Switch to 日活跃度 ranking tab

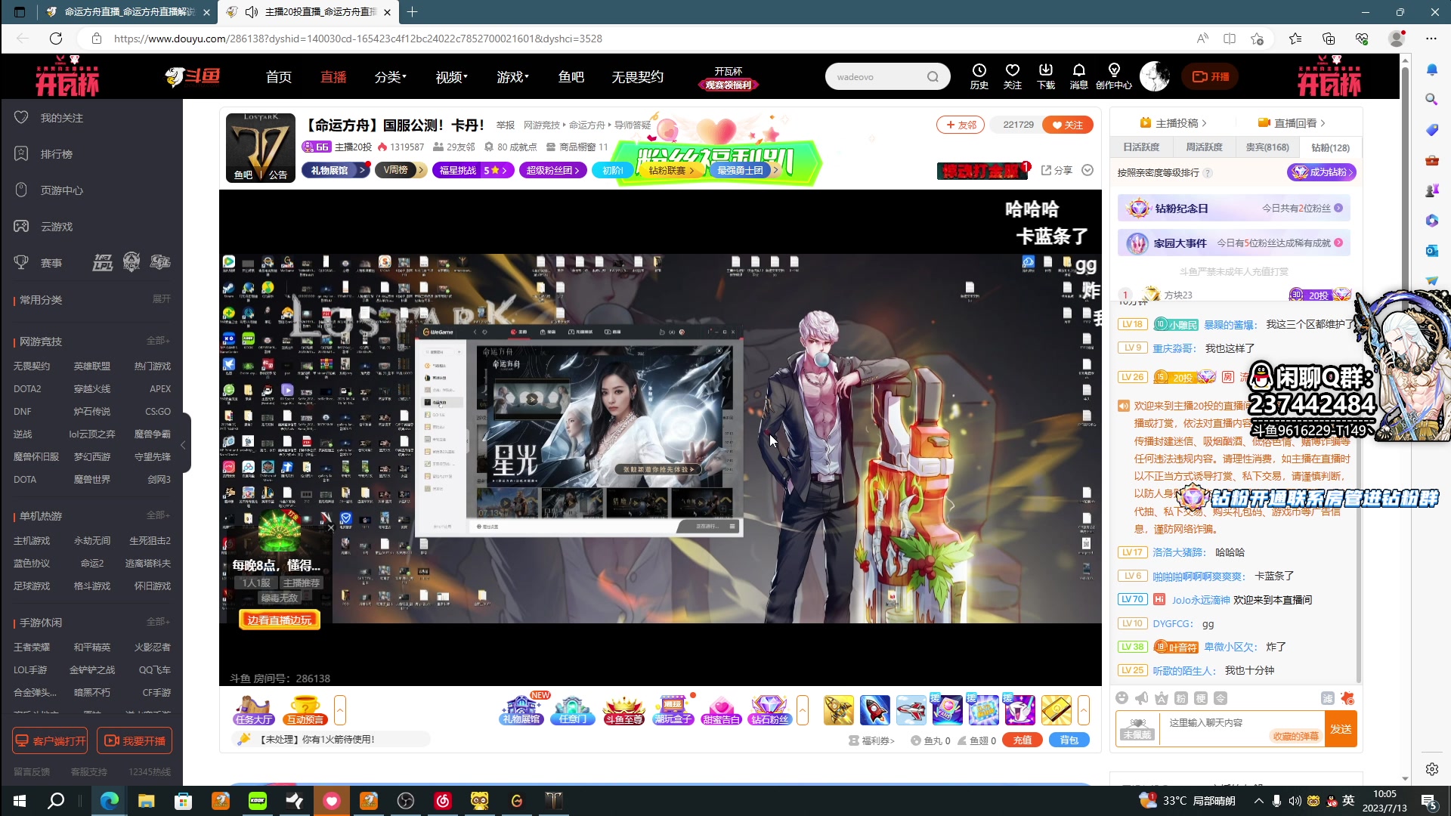[x=1141, y=147]
